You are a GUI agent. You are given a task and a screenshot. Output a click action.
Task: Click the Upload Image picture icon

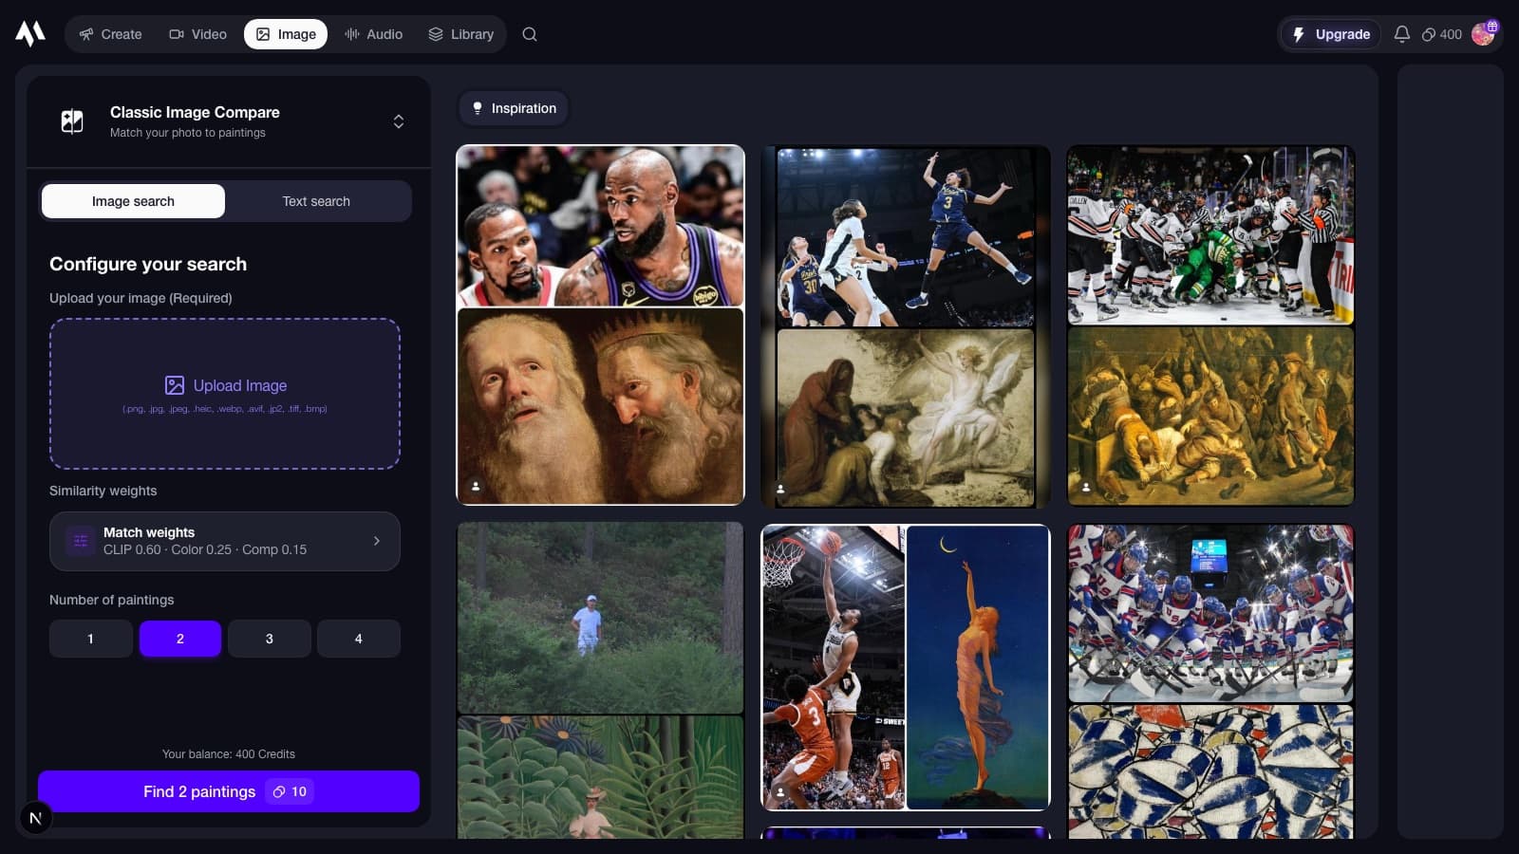(x=175, y=385)
